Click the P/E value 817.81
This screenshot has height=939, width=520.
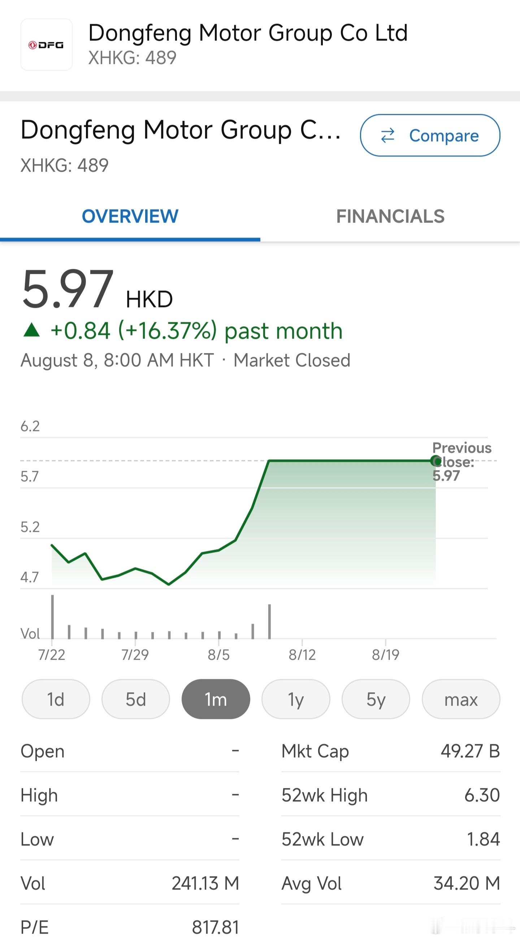pyautogui.click(x=216, y=927)
